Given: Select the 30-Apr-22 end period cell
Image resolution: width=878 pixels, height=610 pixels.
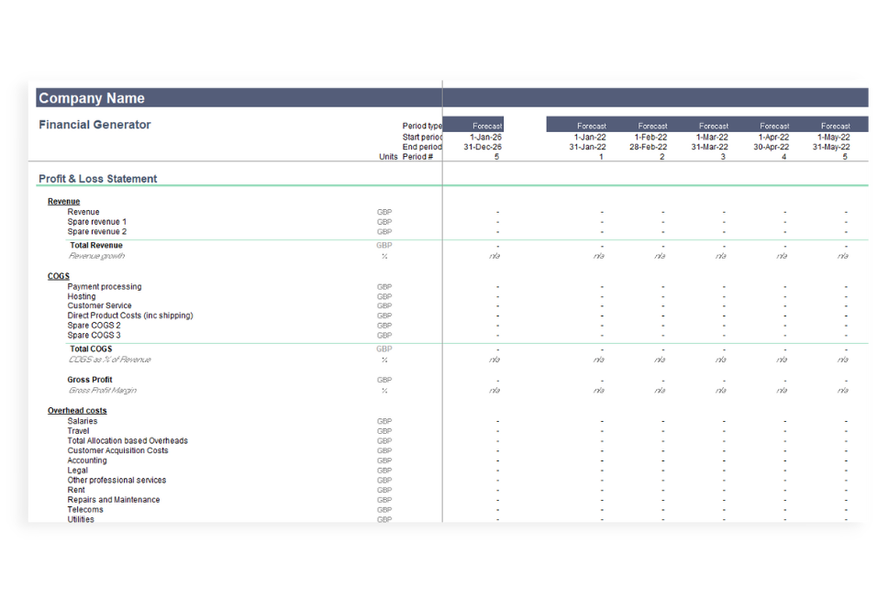Looking at the screenshot, I should coord(771,147).
